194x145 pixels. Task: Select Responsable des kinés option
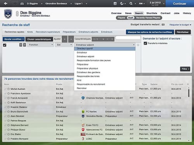point(105,76)
